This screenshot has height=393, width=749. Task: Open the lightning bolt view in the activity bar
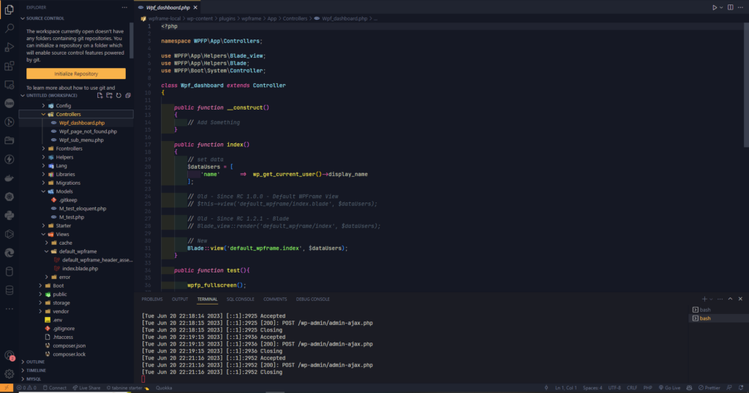click(9, 159)
